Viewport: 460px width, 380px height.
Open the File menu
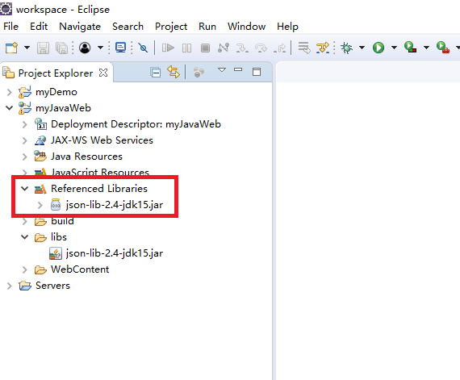[x=10, y=27]
